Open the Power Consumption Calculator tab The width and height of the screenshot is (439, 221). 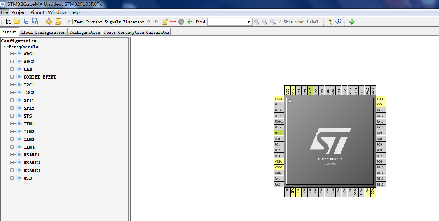coord(137,32)
